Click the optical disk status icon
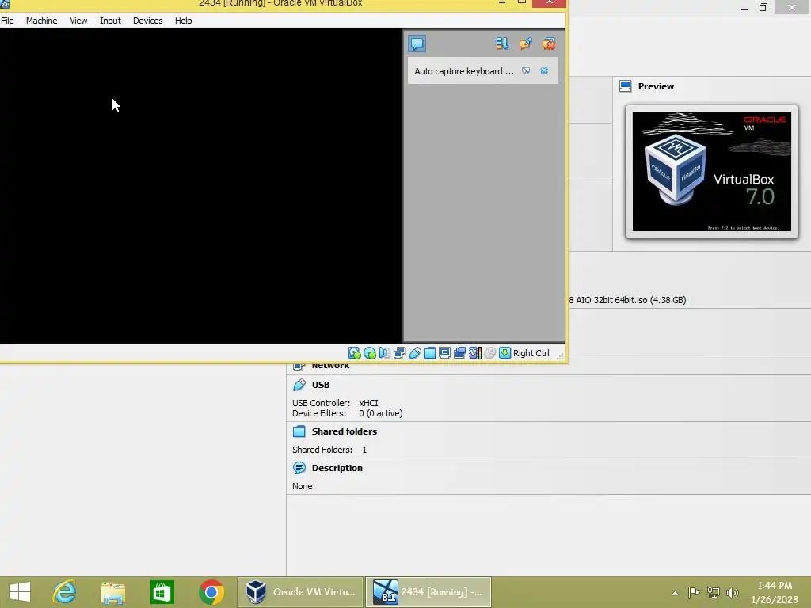The image size is (811, 608). point(370,353)
